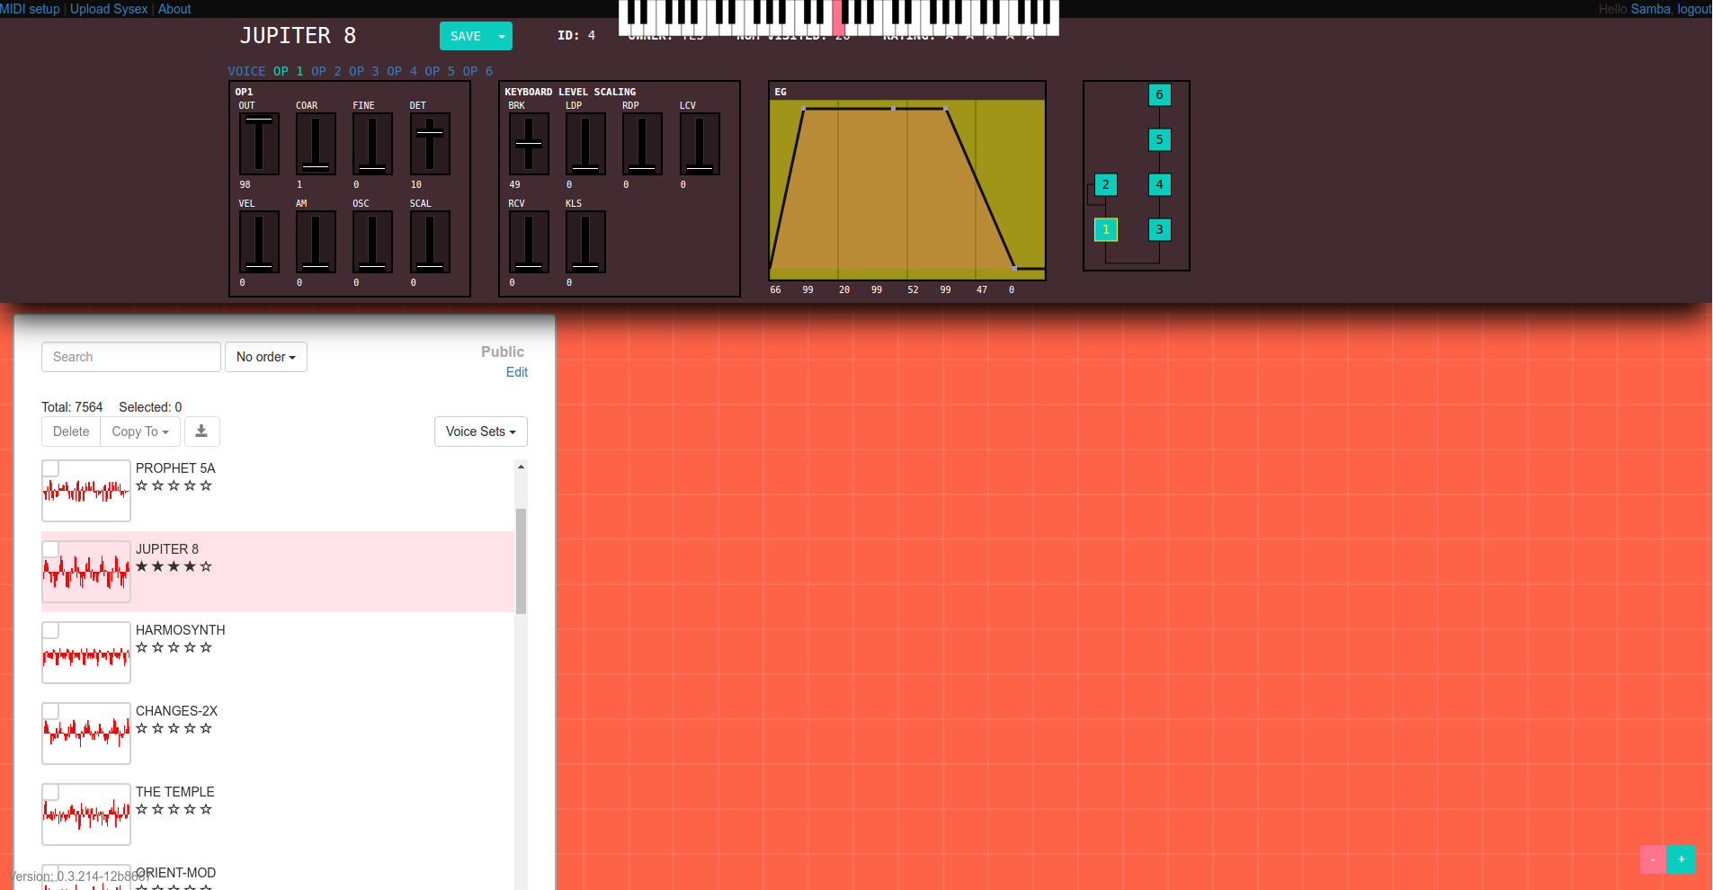Open the No order sorting dropdown
This screenshot has width=1713, height=890.
(x=266, y=357)
